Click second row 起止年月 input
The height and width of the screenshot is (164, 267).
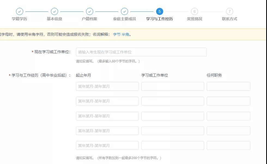pyautogui.click(x=107, y=101)
